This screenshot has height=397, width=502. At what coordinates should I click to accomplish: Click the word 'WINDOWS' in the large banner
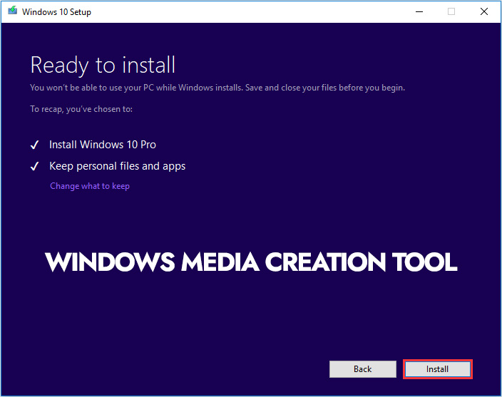[110, 262]
